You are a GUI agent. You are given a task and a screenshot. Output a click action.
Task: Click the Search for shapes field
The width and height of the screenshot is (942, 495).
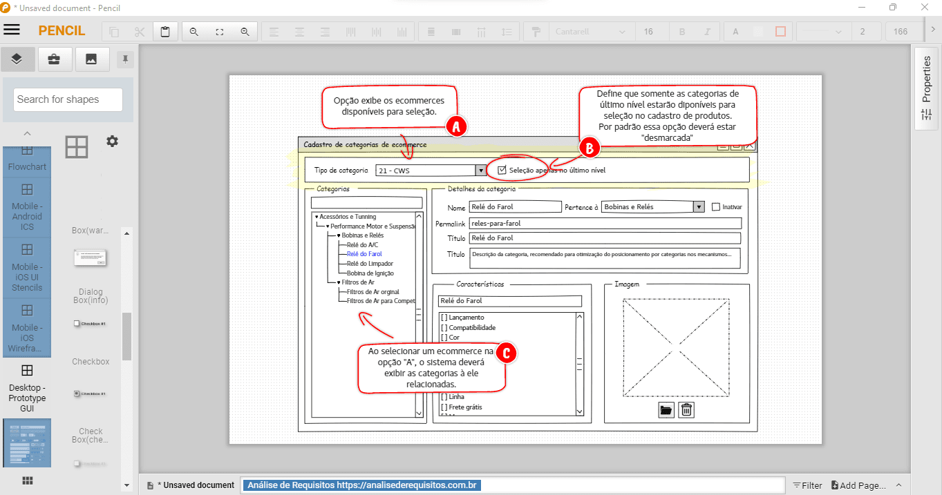(66, 99)
